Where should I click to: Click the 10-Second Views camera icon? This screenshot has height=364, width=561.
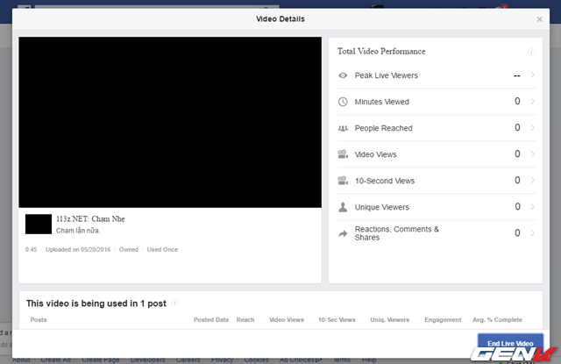pos(343,181)
